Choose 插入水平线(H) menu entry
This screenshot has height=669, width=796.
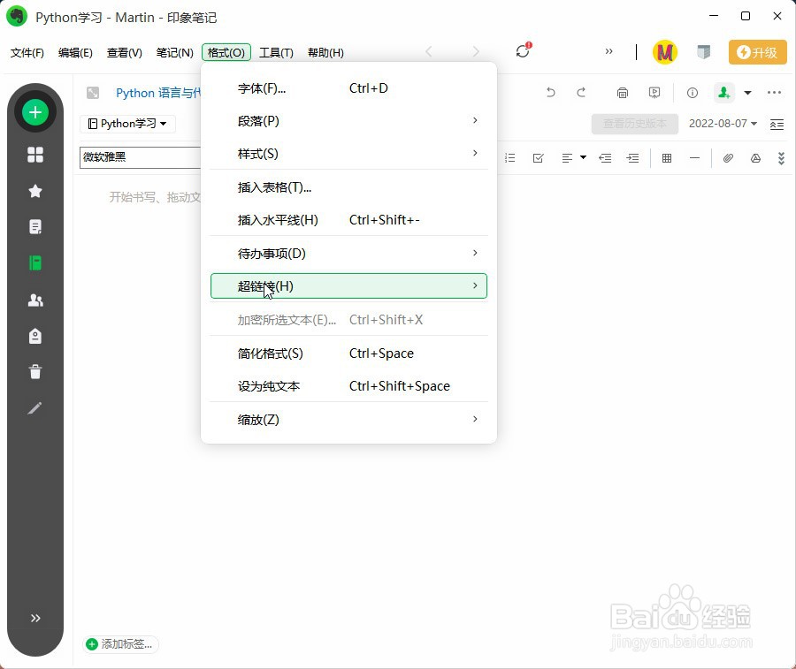[x=348, y=220]
